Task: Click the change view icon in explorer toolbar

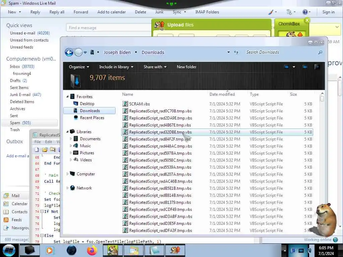Action: [287, 67]
